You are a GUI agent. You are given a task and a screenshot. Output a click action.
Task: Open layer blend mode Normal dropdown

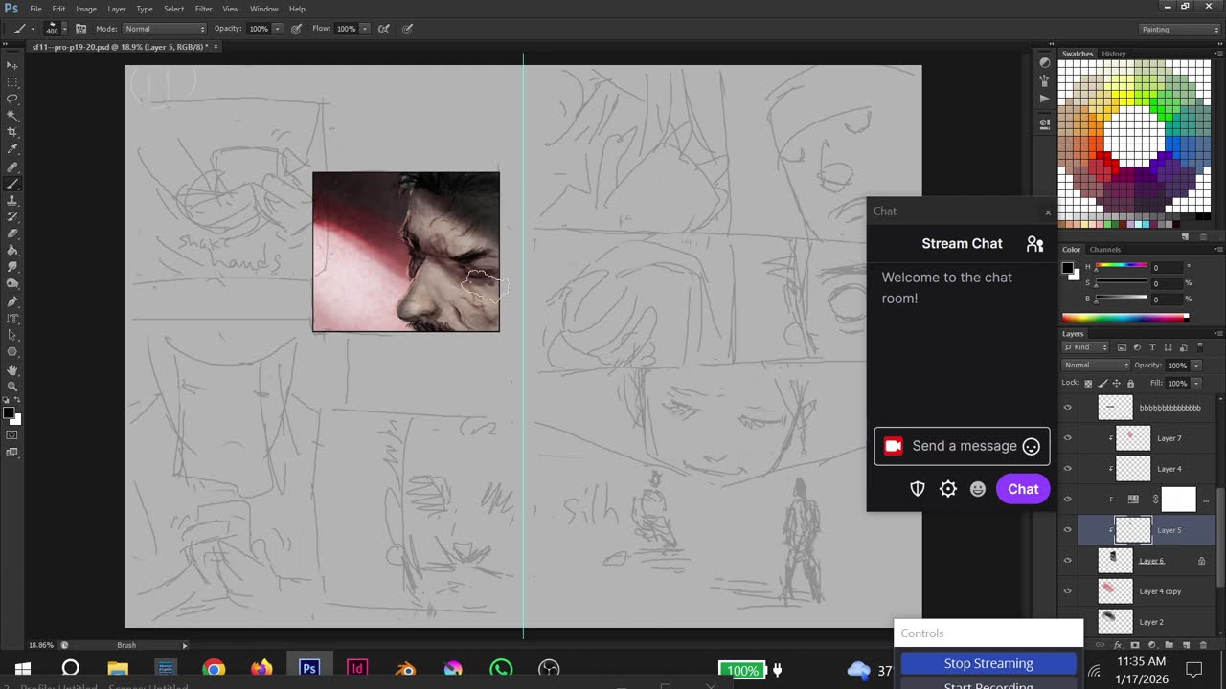coord(1097,366)
